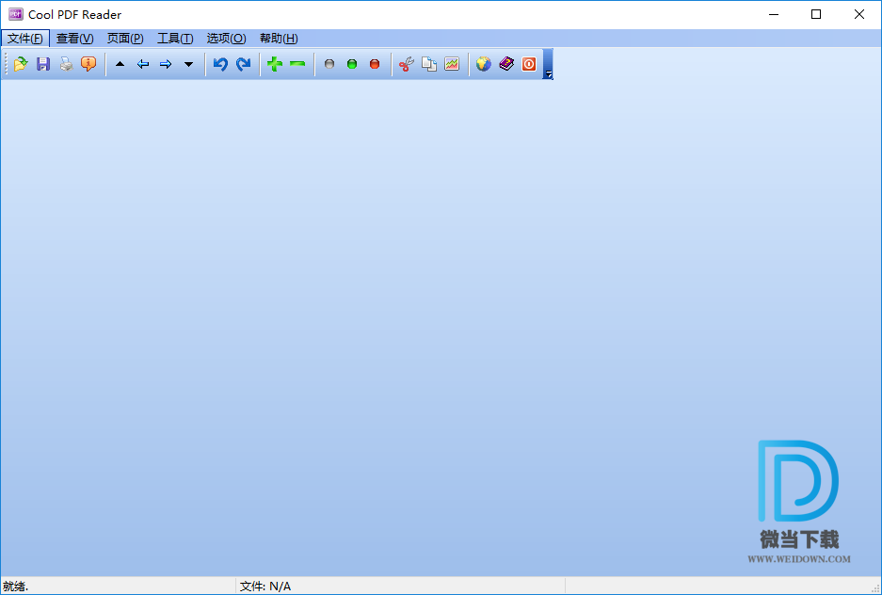
Task: Zoom out using the green minus icon
Action: pos(297,64)
